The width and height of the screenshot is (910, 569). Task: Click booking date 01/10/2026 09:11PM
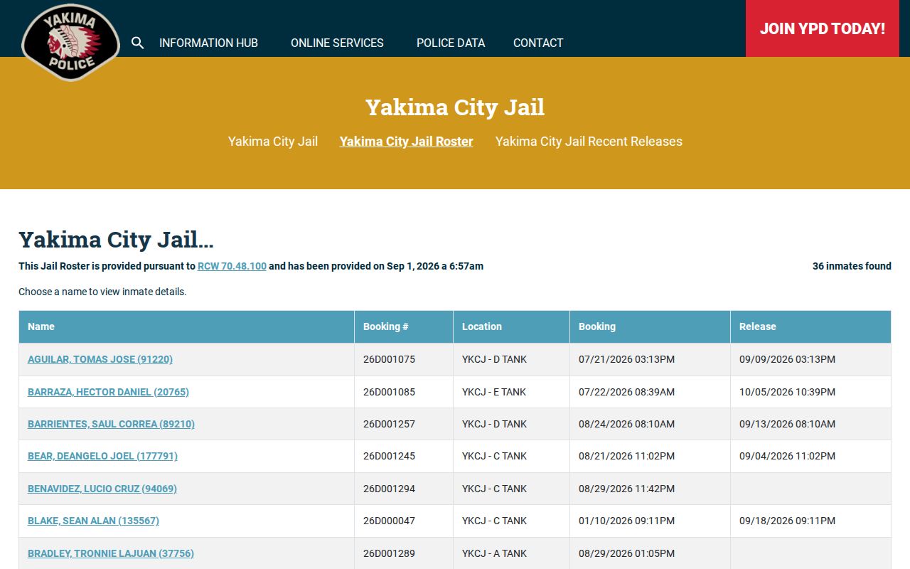626,521
